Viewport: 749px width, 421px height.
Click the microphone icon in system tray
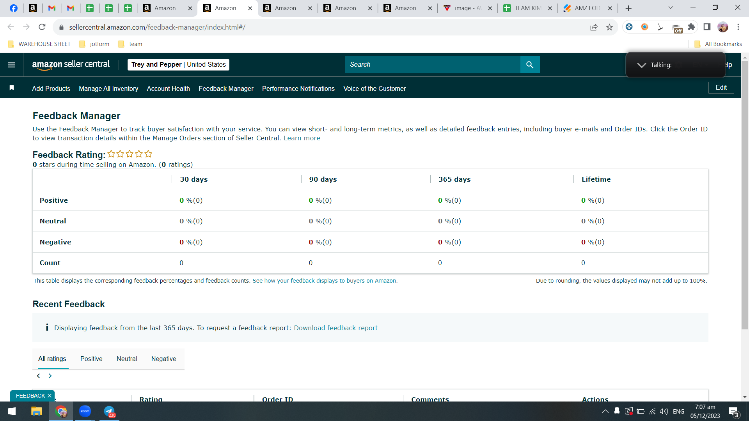[x=617, y=411]
